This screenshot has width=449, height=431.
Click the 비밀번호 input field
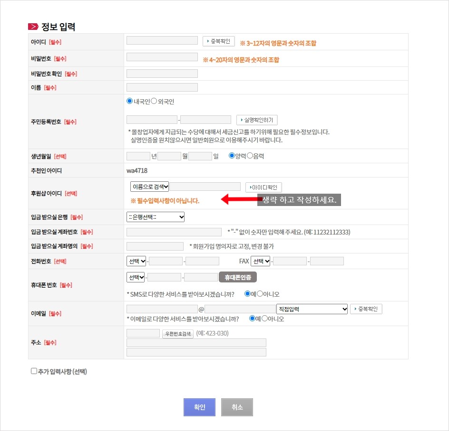pyautogui.click(x=162, y=57)
